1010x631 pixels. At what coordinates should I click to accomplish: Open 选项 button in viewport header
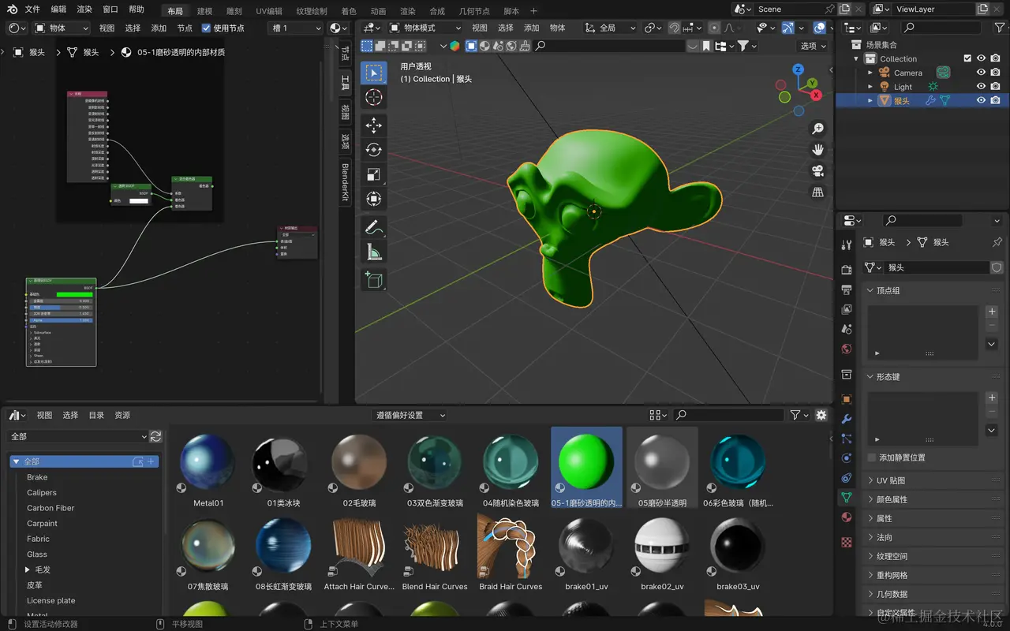(813, 46)
